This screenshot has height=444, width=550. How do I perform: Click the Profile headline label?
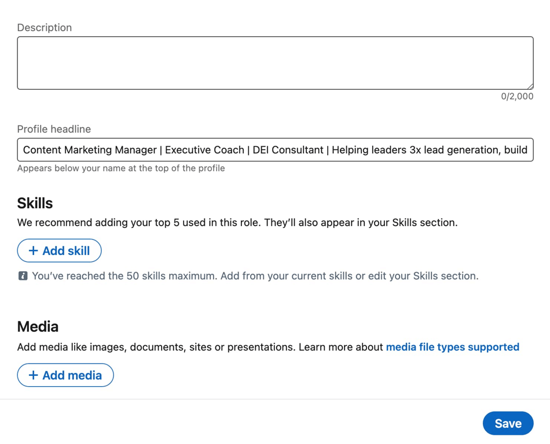[x=54, y=129]
